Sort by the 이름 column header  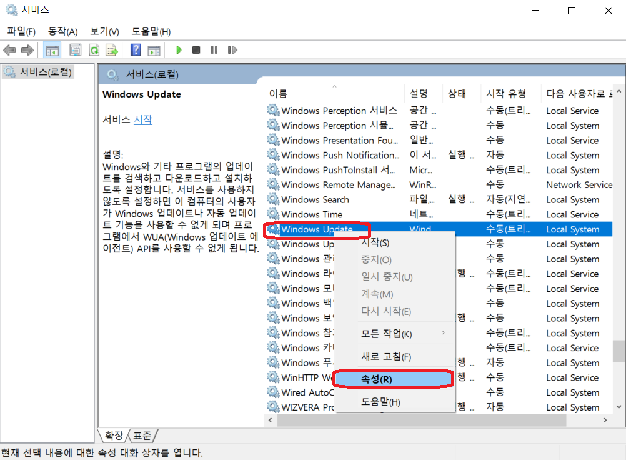pyautogui.click(x=334, y=94)
